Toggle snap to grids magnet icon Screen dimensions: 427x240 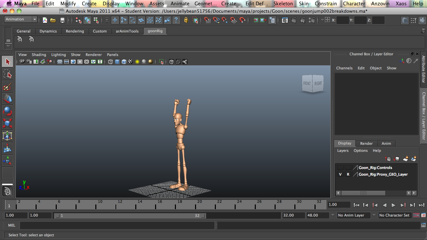(207, 20)
